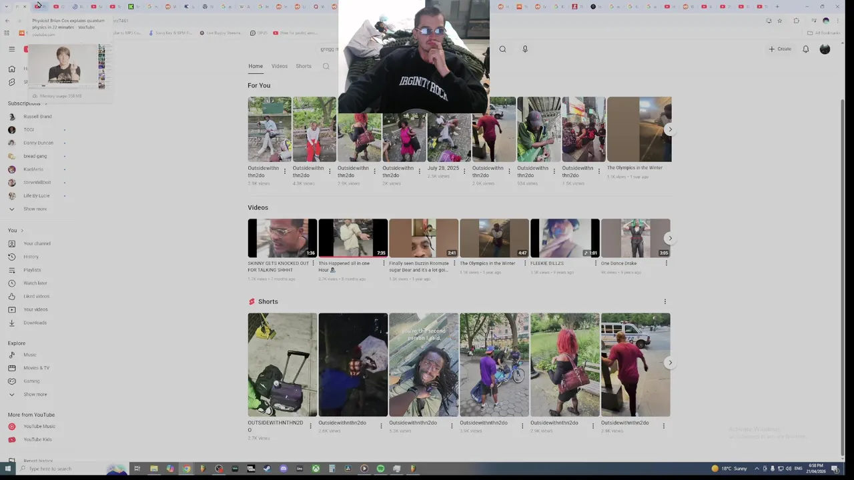Switch to the channel Home tab
Viewport: 854px width, 480px height.
pyautogui.click(x=256, y=66)
